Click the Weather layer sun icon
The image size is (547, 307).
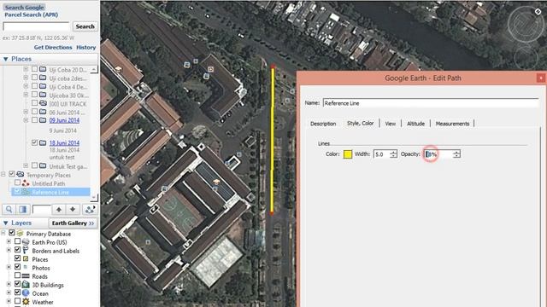(26, 301)
